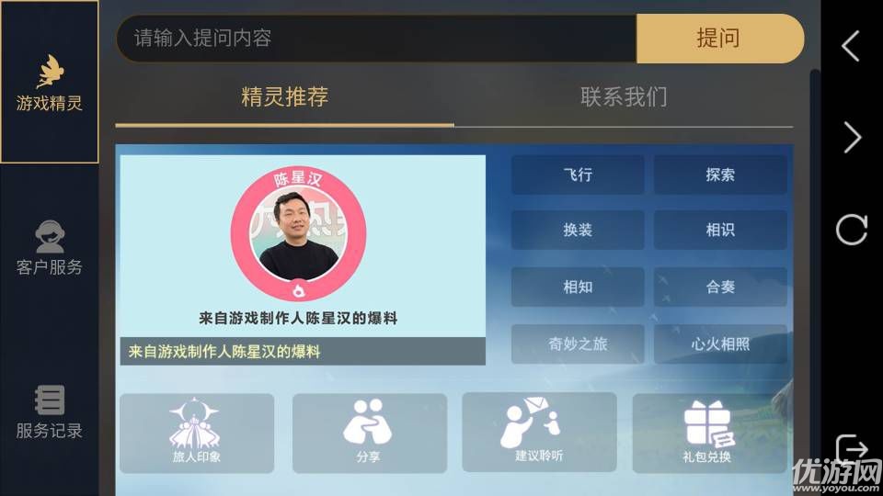Screen dimensions: 883x496
Task: Click the back arrow icon
Action: 851,46
